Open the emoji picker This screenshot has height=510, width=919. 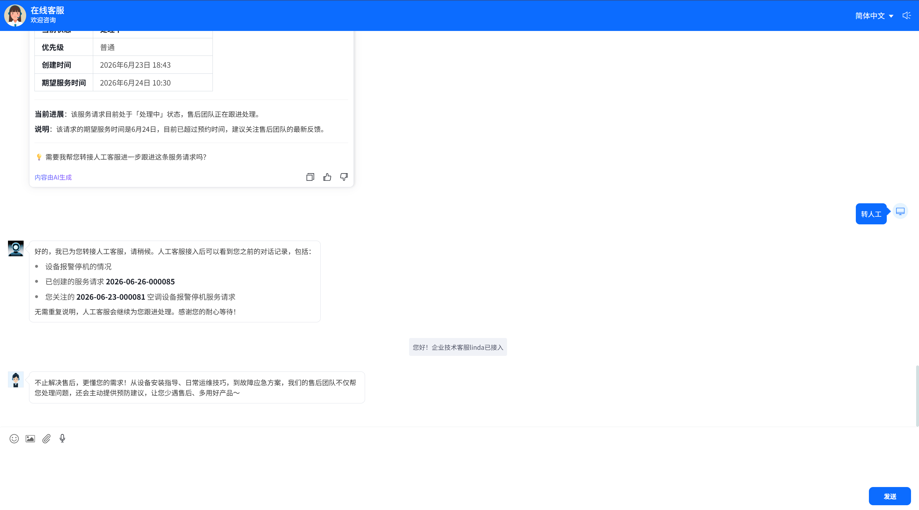pyautogui.click(x=14, y=439)
